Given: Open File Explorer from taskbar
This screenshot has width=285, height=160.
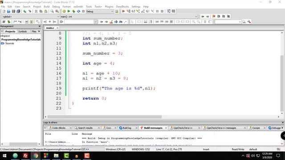Looking at the screenshot, I should [x=56, y=156].
